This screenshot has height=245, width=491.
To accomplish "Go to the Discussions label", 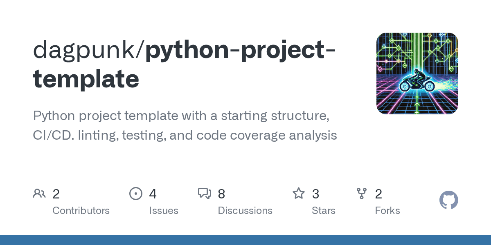I will coord(245,211).
